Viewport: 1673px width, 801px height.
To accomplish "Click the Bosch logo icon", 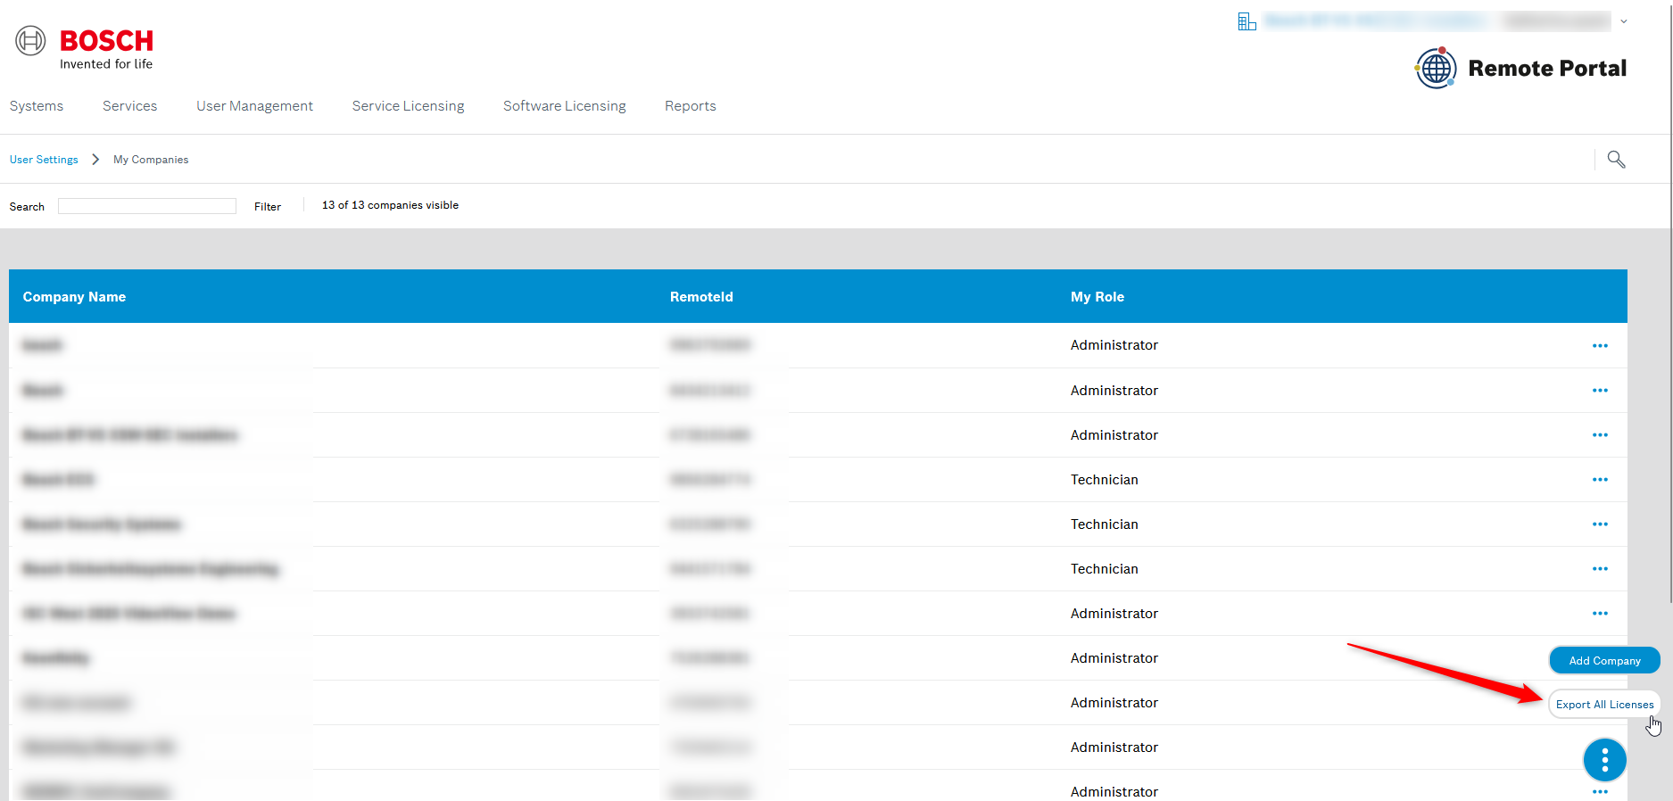I will (x=30, y=41).
